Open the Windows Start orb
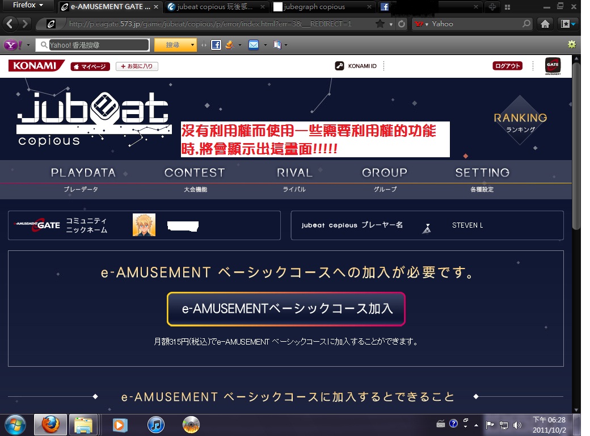Viewport: 590px width, 436px height. [15, 425]
